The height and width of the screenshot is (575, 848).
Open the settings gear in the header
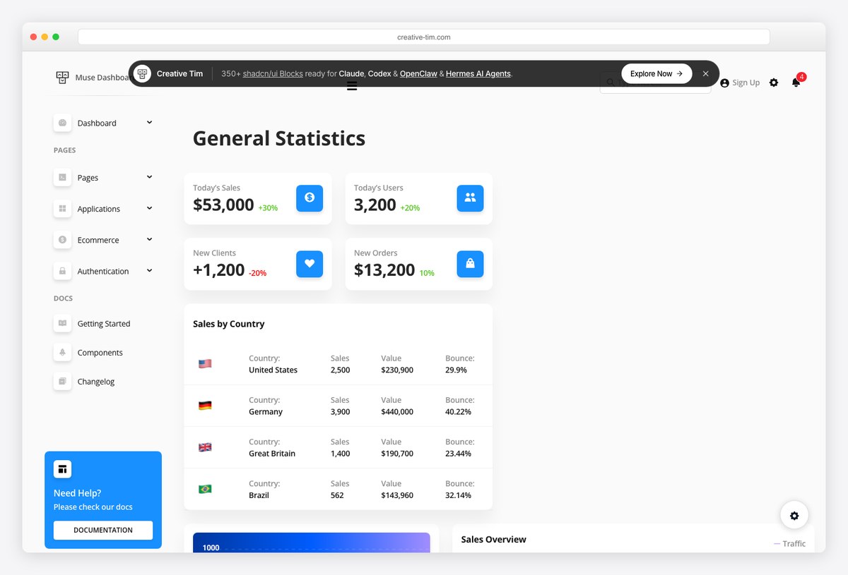(x=774, y=83)
